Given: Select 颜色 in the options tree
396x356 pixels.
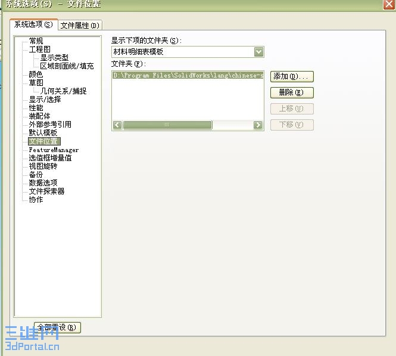Looking at the screenshot, I should pyautogui.click(x=36, y=74).
